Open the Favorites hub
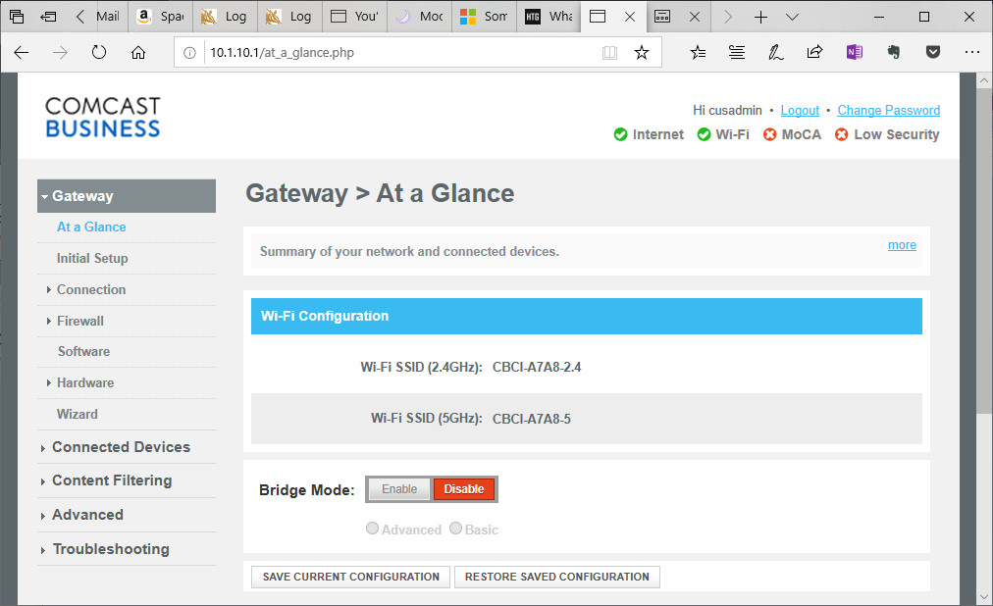The image size is (993, 606). (698, 53)
